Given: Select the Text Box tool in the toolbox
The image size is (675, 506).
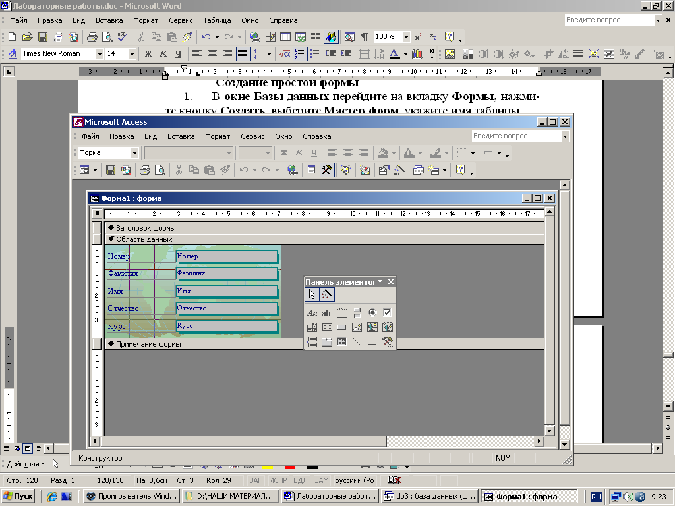Looking at the screenshot, I should pyautogui.click(x=327, y=313).
